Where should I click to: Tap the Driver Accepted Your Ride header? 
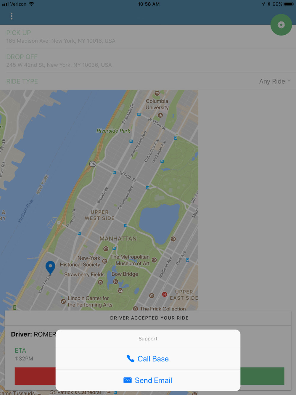[x=149, y=318]
